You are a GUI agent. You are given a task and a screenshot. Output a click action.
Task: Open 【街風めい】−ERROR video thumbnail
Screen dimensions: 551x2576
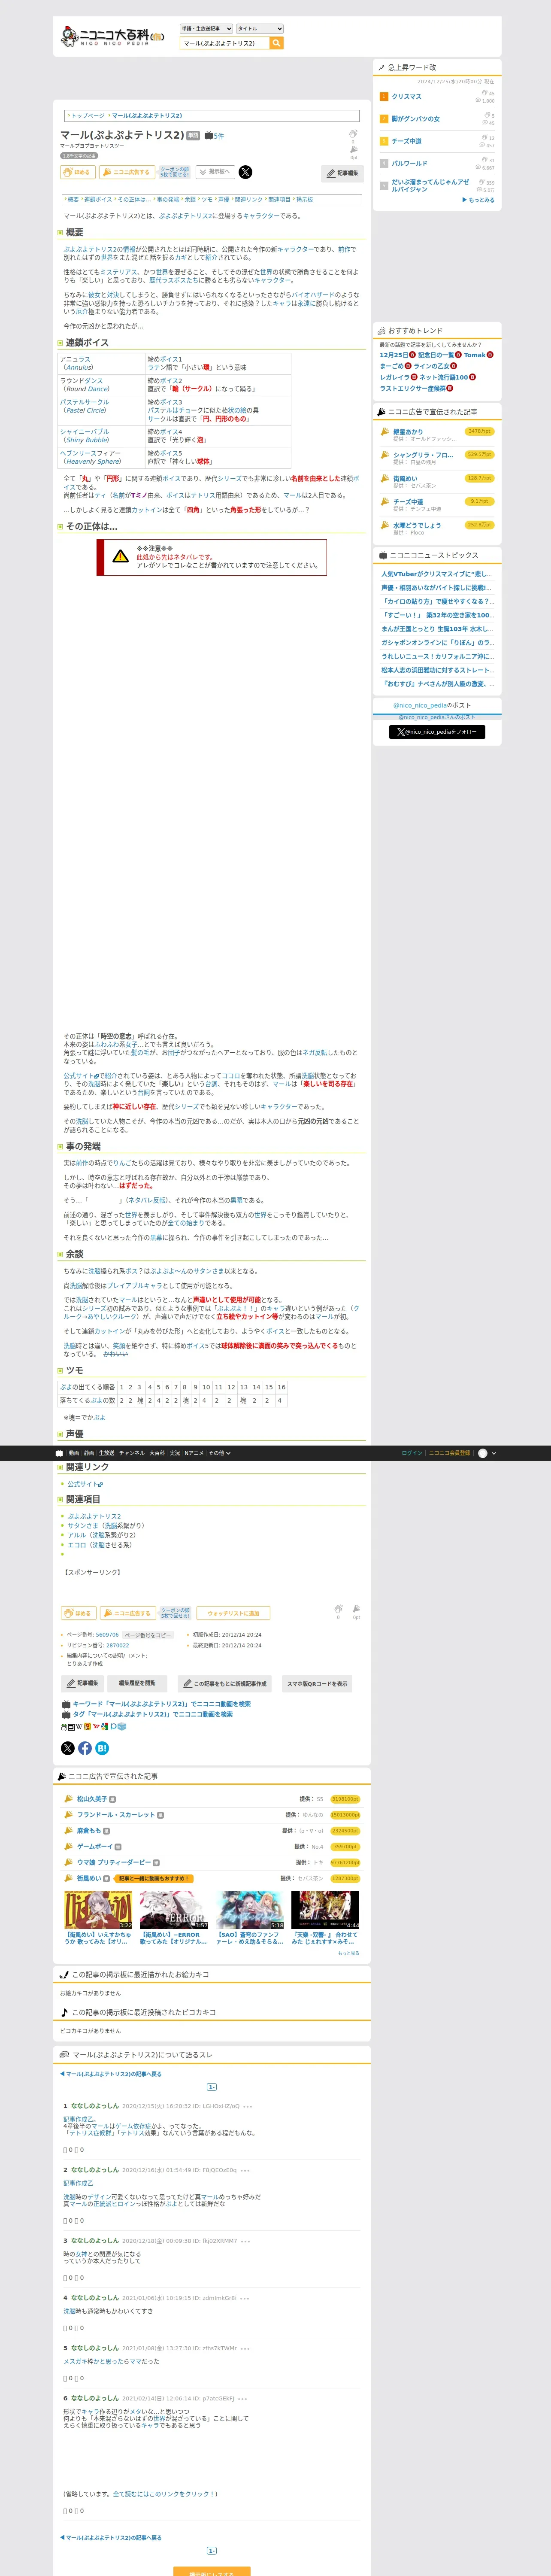174,1910
